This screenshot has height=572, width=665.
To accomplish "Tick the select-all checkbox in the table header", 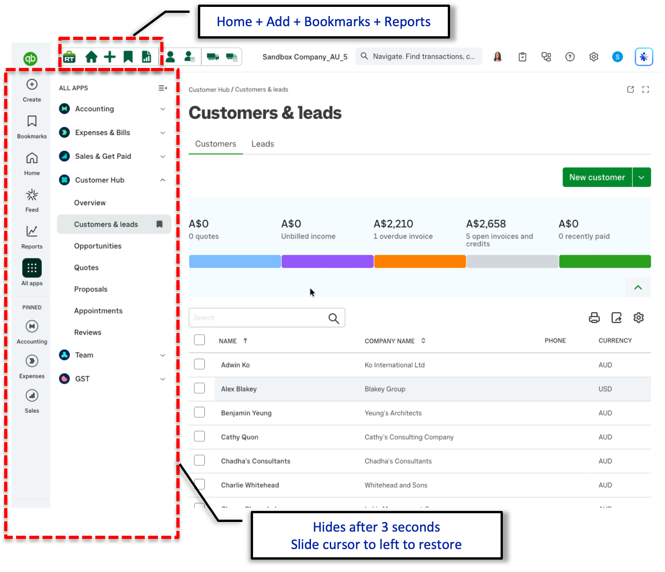I will point(199,340).
